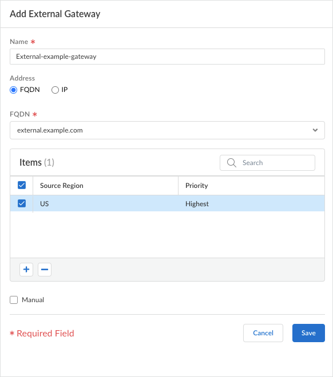This screenshot has height=377, width=333.
Task: Click the magnifier icon in Search box
Action: click(x=231, y=163)
